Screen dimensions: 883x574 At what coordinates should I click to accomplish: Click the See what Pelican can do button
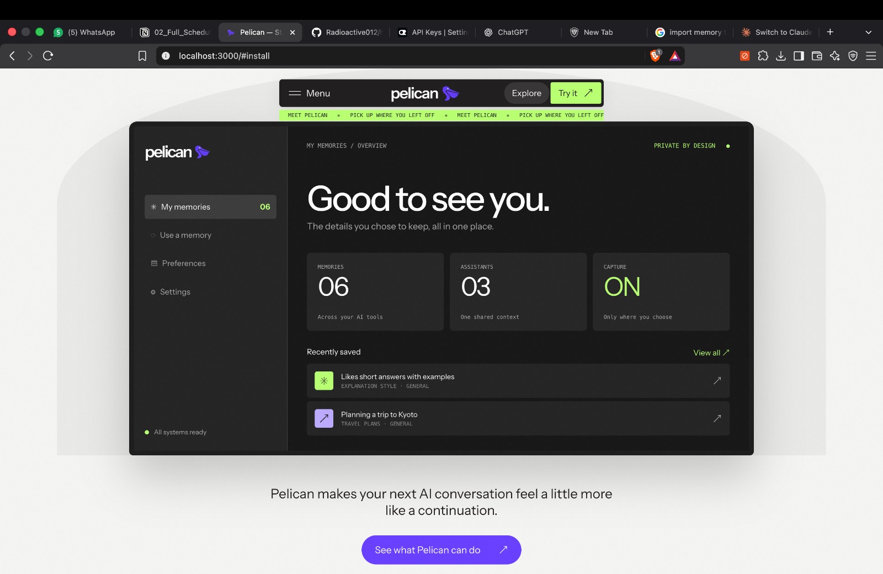coord(441,550)
